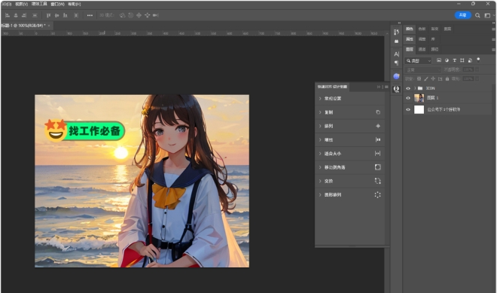The height and width of the screenshot is (293, 497).
Task: Click layer 1 photo thumbnail
Action: pyautogui.click(x=419, y=98)
